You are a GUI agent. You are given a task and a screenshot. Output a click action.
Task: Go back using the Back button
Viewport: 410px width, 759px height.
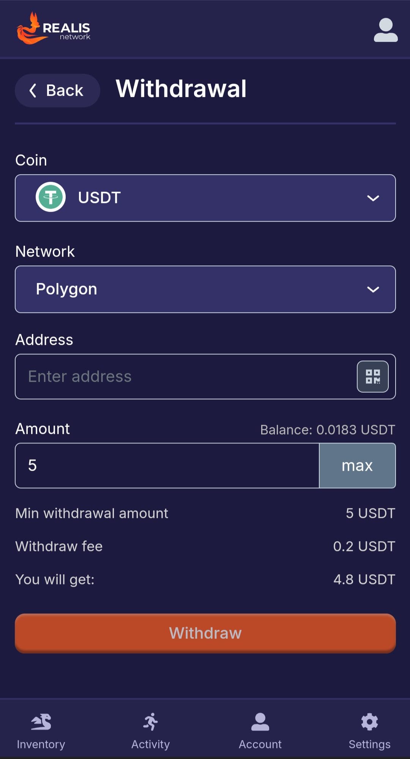coord(57,91)
